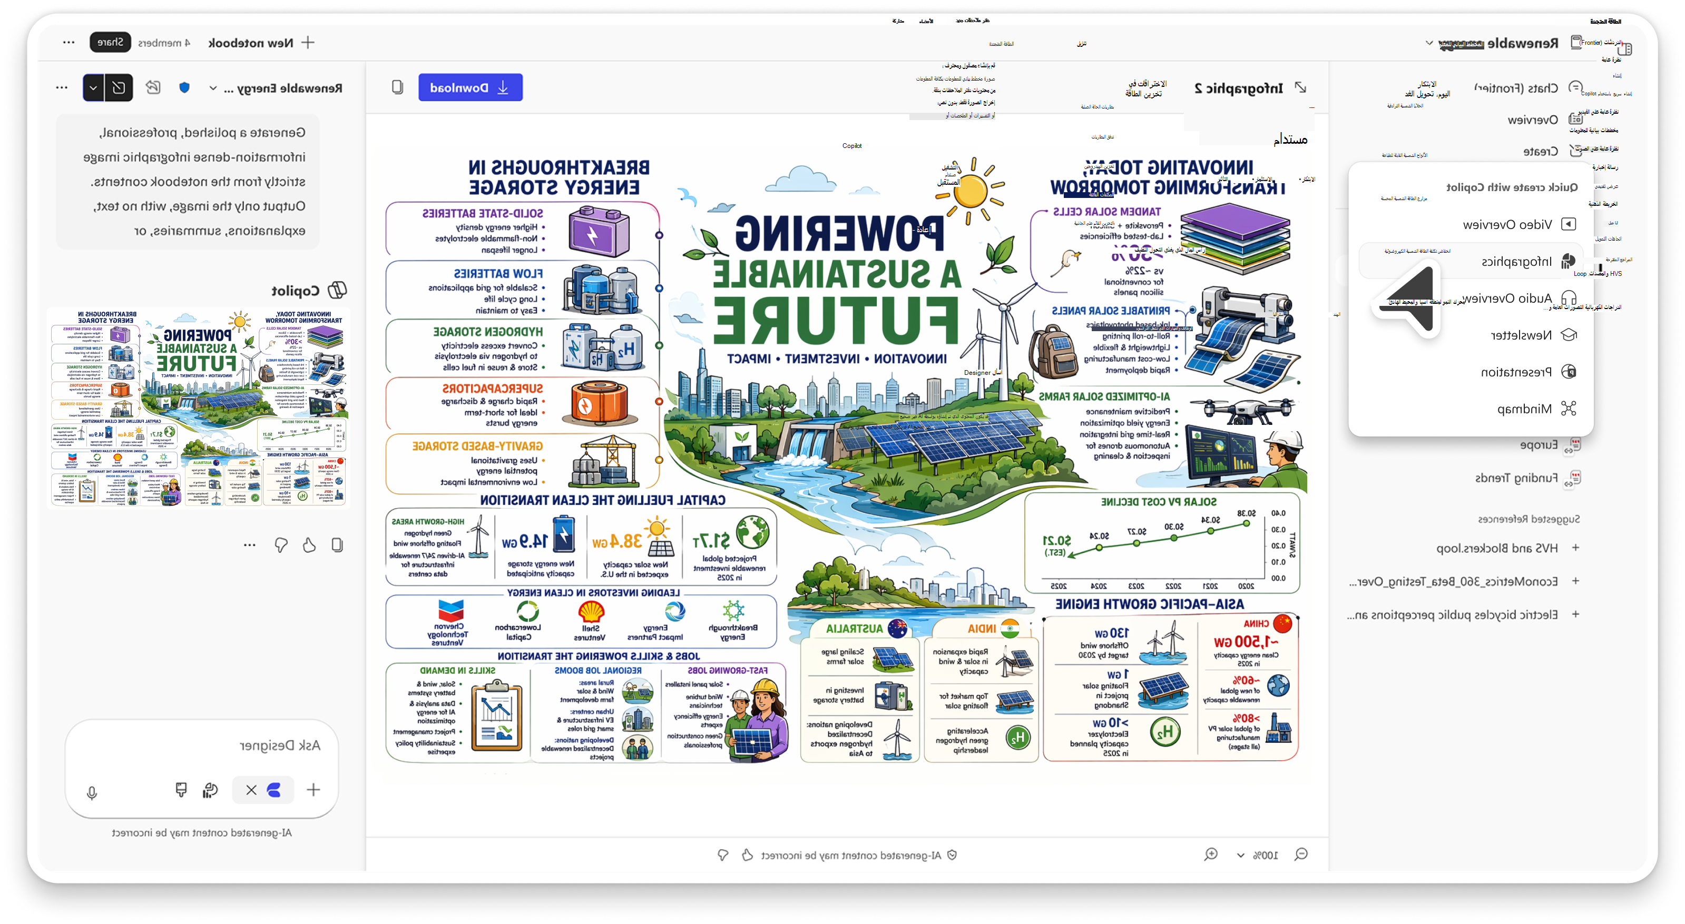The image size is (1685, 924).
Task: Open the chat panel's more options ellipsis
Action: point(62,87)
